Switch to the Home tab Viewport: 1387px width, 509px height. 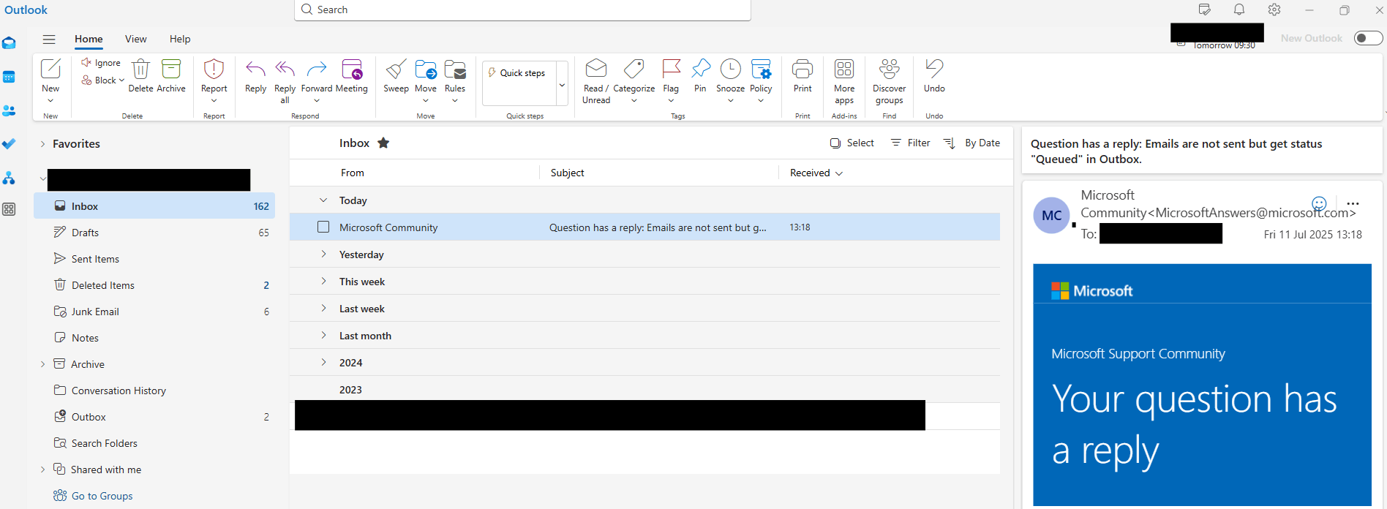tap(89, 39)
